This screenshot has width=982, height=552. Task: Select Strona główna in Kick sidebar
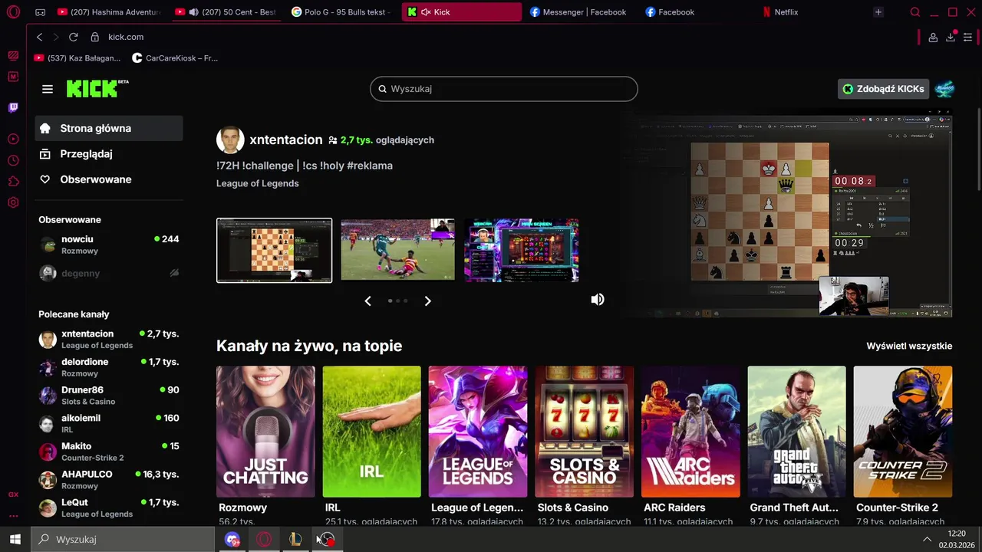109,128
